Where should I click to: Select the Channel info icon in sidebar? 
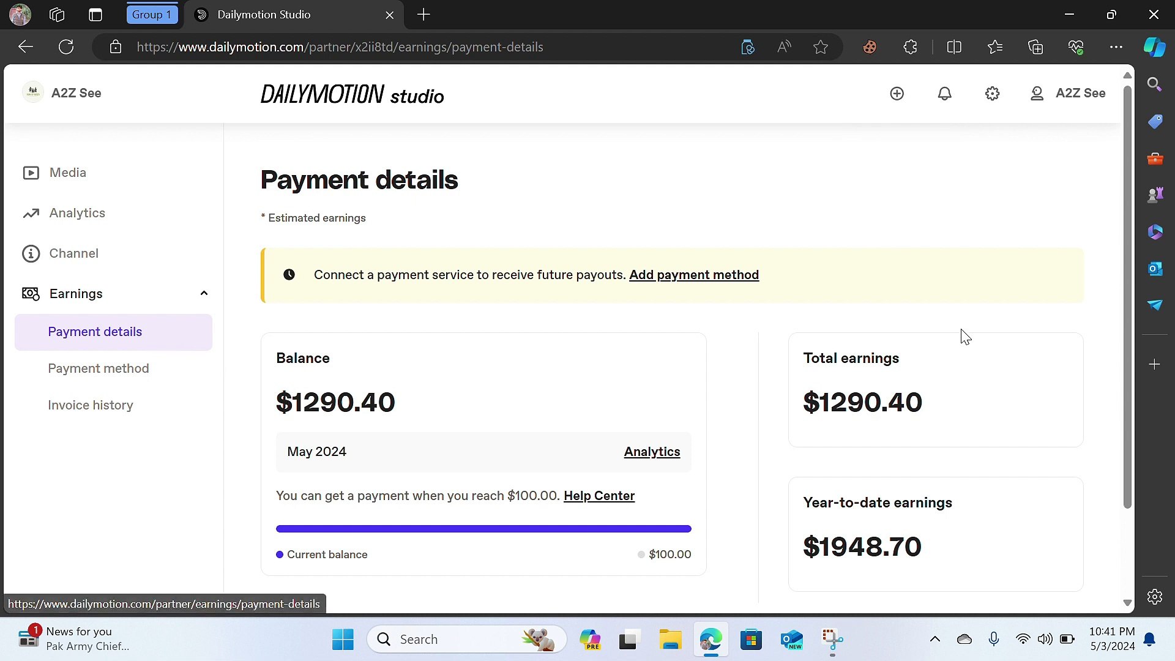(31, 253)
